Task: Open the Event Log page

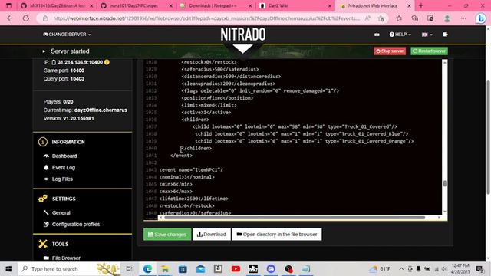Action: pos(64,167)
